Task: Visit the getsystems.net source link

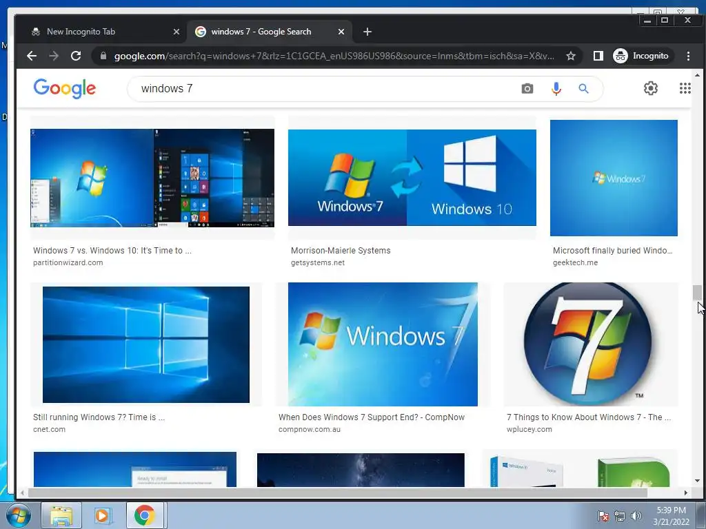Action: click(x=318, y=262)
